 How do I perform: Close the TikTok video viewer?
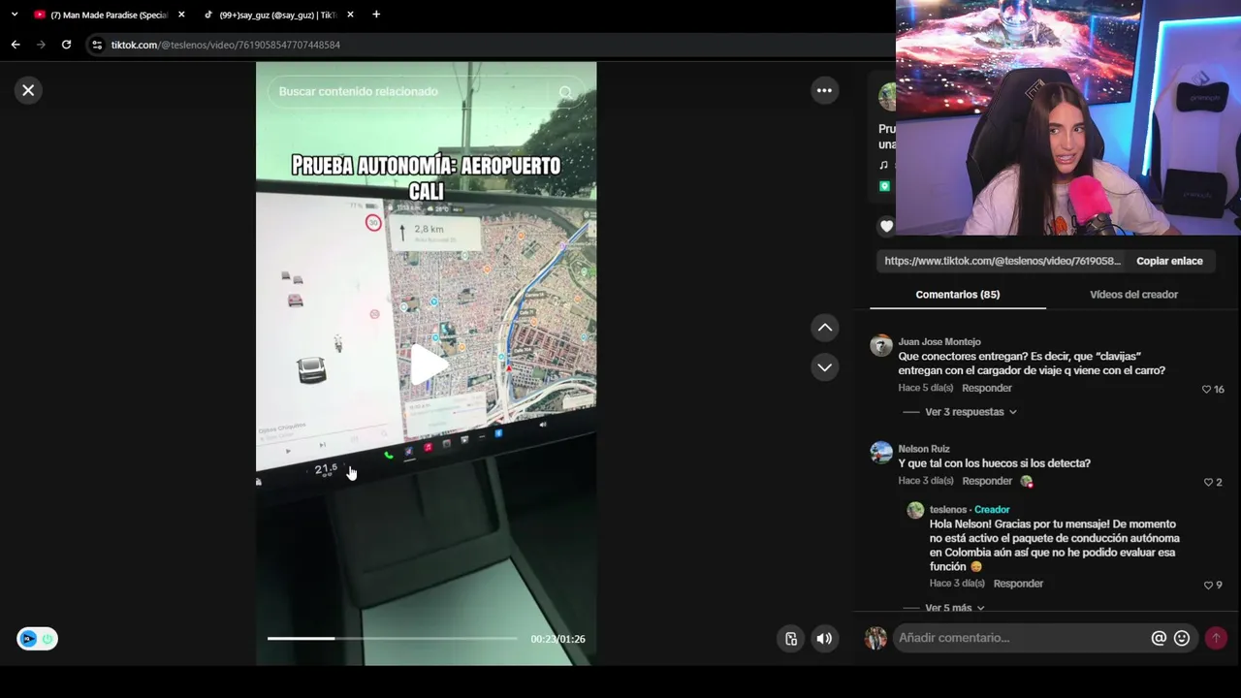coord(28,90)
